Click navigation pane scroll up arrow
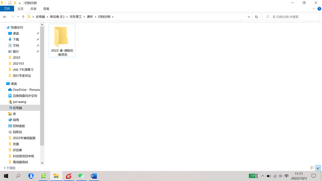The height and width of the screenshot is (181, 322). point(42,25)
